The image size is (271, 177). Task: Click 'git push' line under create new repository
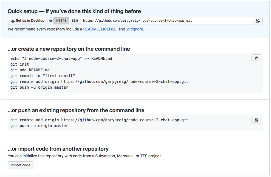coord(39,87)
